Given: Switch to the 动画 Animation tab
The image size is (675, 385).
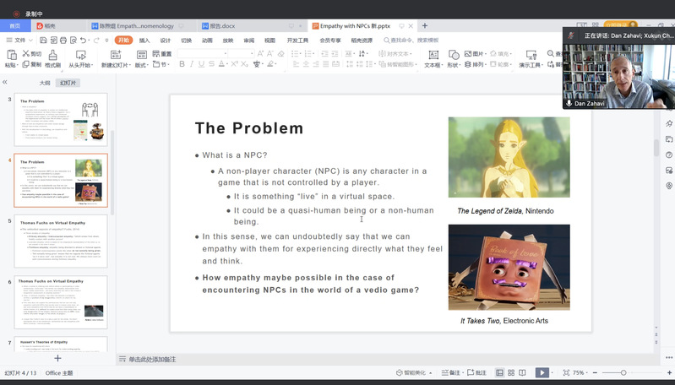Looking at the screenshot, I should coord(207,40).
